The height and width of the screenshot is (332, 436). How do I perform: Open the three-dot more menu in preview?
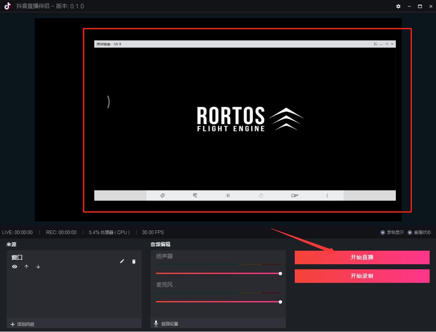click(x=327, y=196)
